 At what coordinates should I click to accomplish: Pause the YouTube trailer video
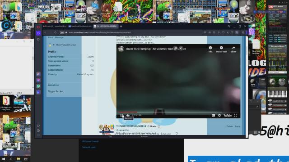[121, 115]
